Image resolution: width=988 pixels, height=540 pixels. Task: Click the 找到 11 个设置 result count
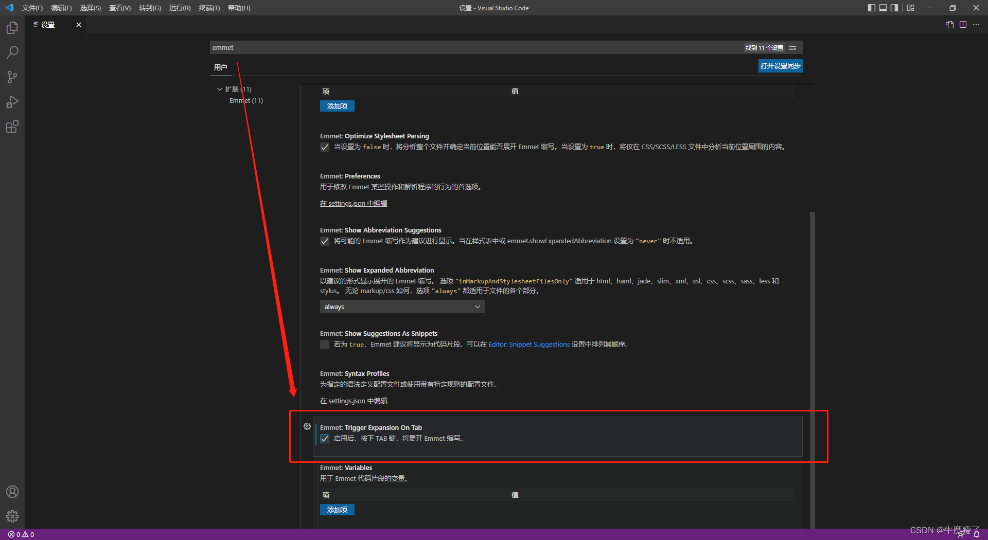click(x=764, y=48)
